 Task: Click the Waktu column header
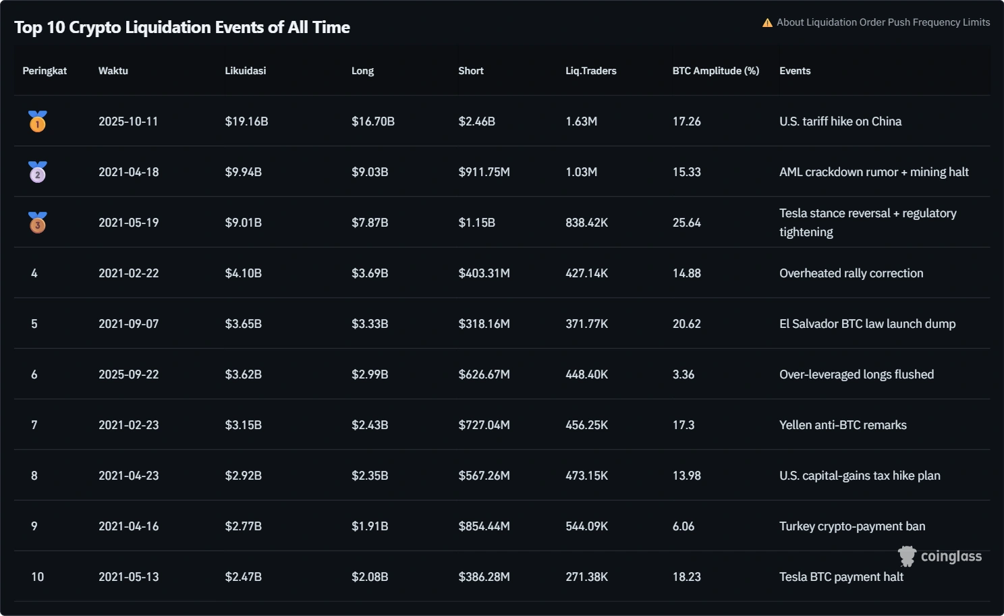113,71
